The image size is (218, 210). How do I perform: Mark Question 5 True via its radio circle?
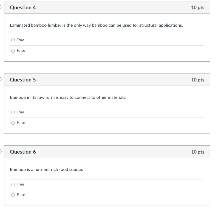point(13,112)
